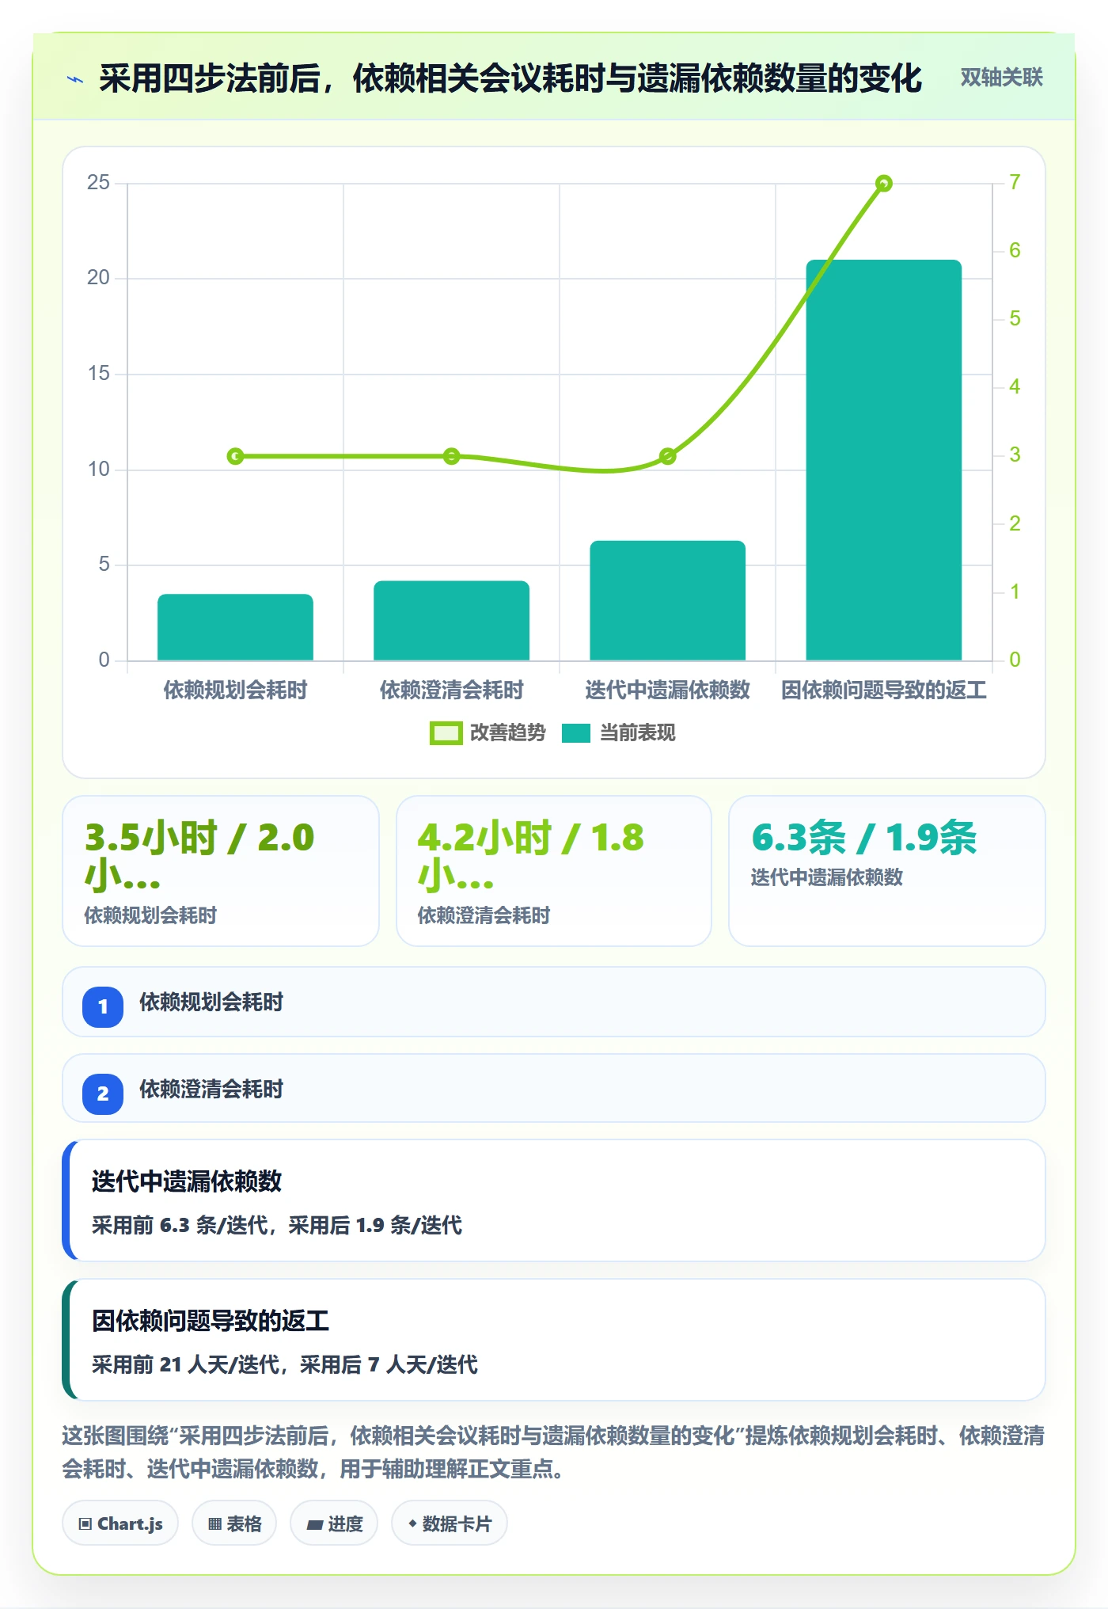Viewport: 1108px width, 1609px height.
Task: Click text 采用前 6.3 条/迭代
Action: (x=180, y=1226)
